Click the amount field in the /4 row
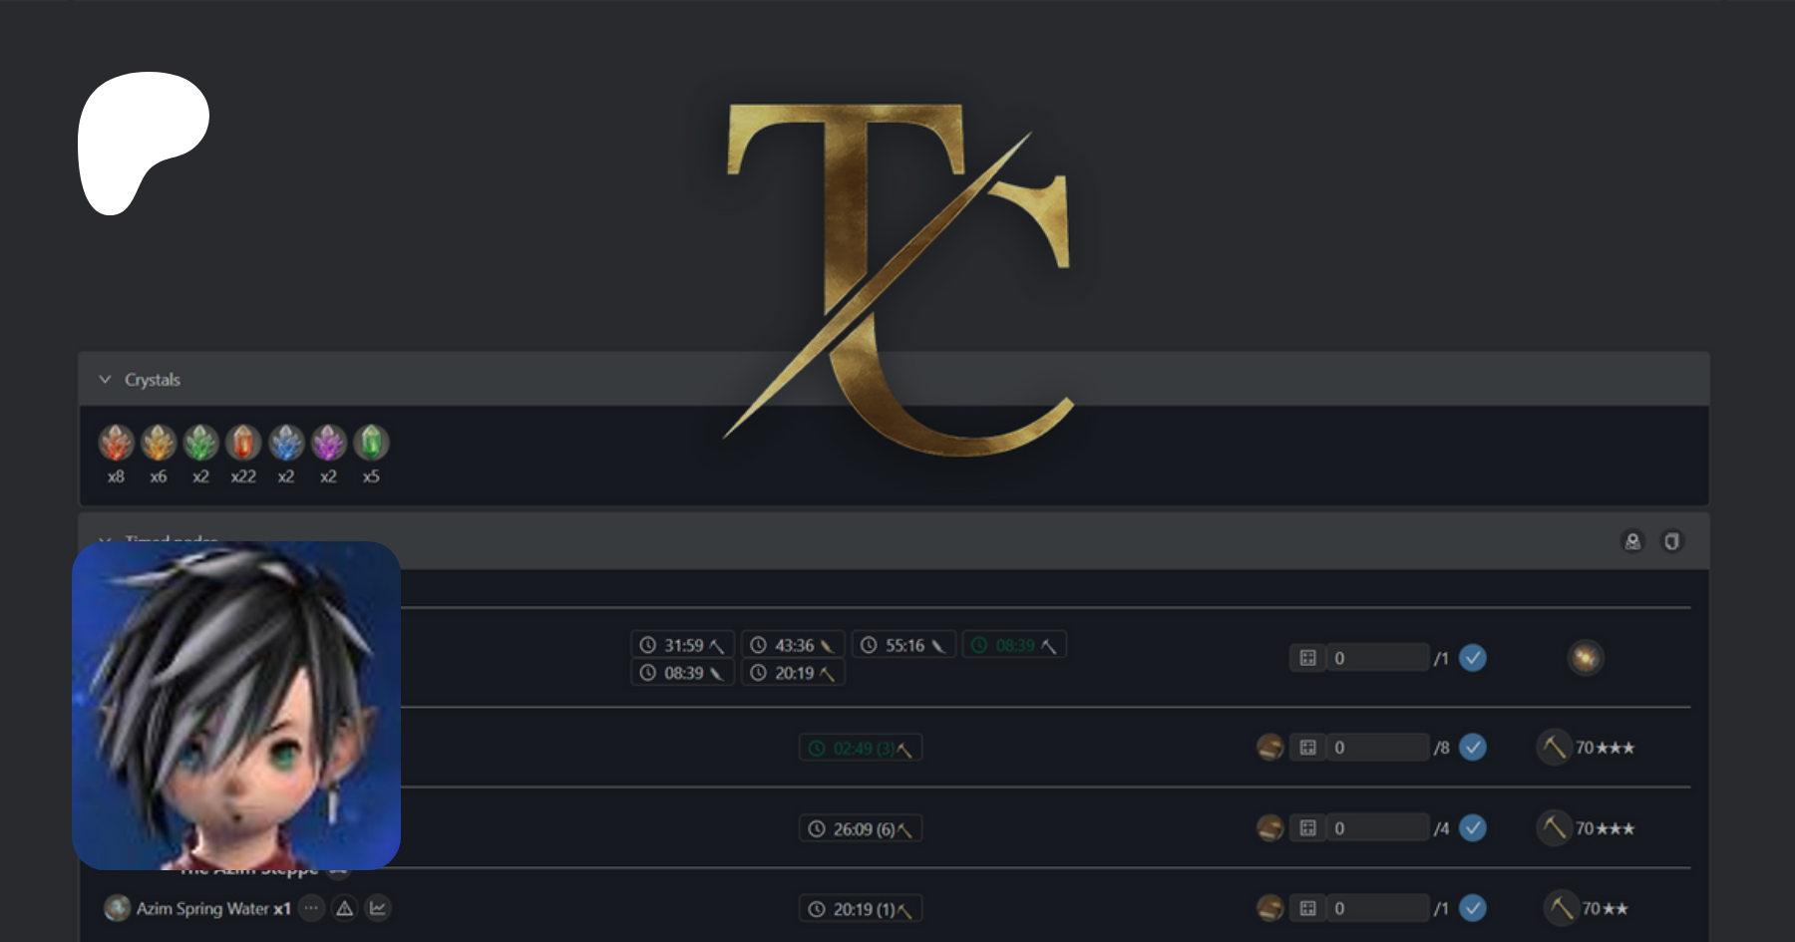1795x942 pixels. [1377, 828]
